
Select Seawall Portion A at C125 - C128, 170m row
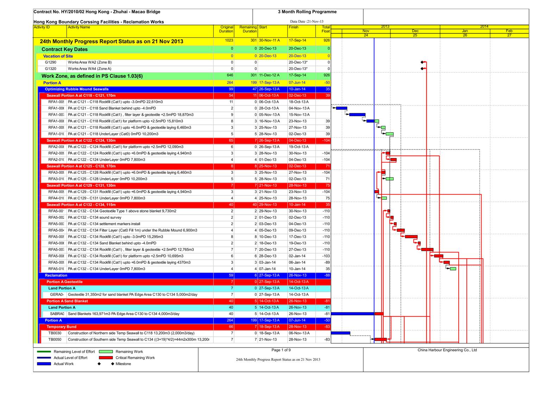tap(185, 166)
